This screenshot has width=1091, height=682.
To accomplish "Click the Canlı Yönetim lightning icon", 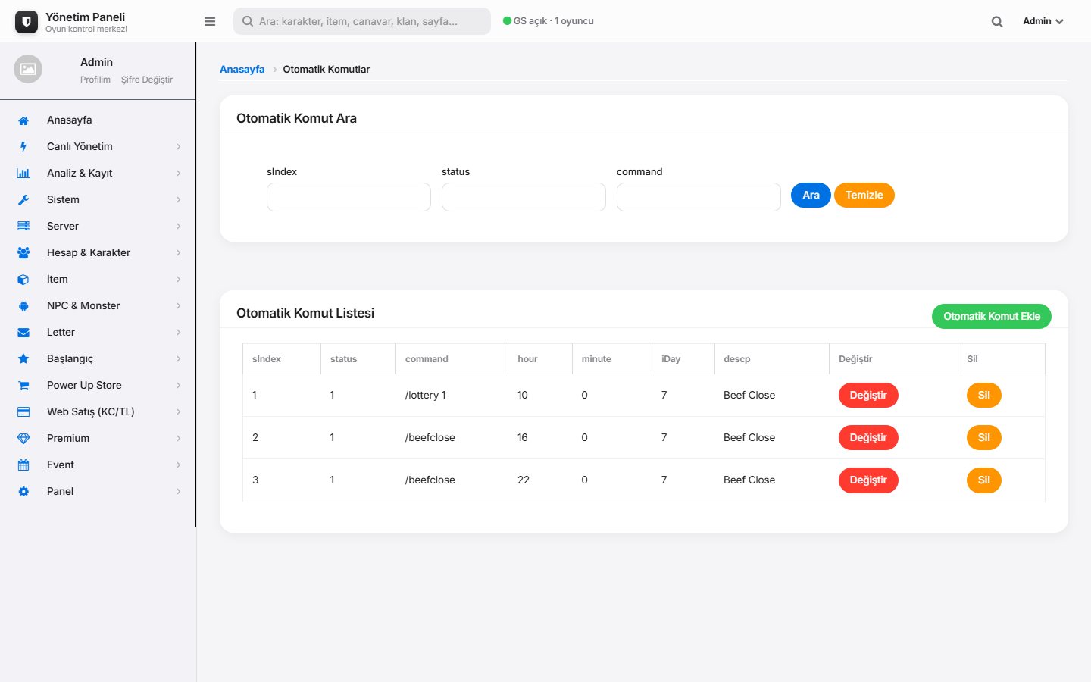I will 23,147.
